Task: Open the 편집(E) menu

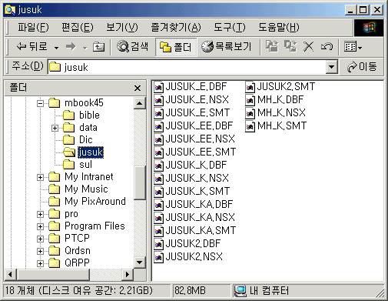Action: (x=78, y=27)
